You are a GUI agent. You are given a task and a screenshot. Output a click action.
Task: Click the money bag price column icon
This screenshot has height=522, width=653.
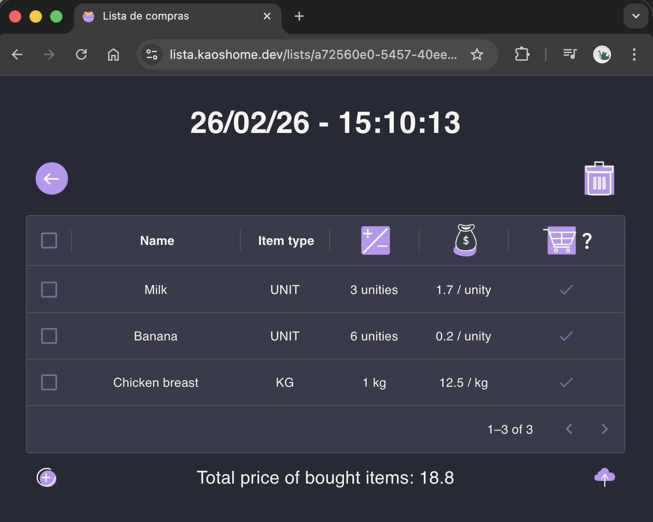[465, 240]
